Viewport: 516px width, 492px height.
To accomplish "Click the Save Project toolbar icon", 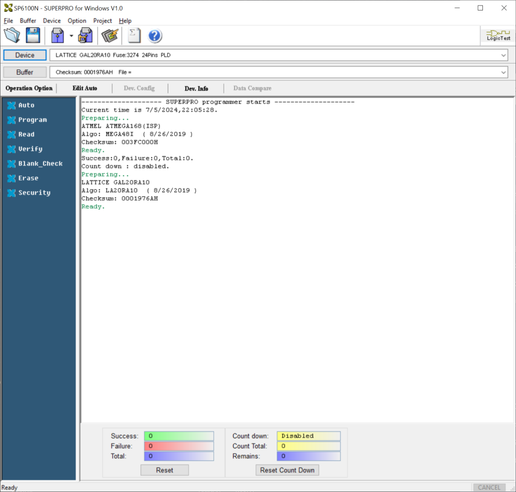I will 85,36.
